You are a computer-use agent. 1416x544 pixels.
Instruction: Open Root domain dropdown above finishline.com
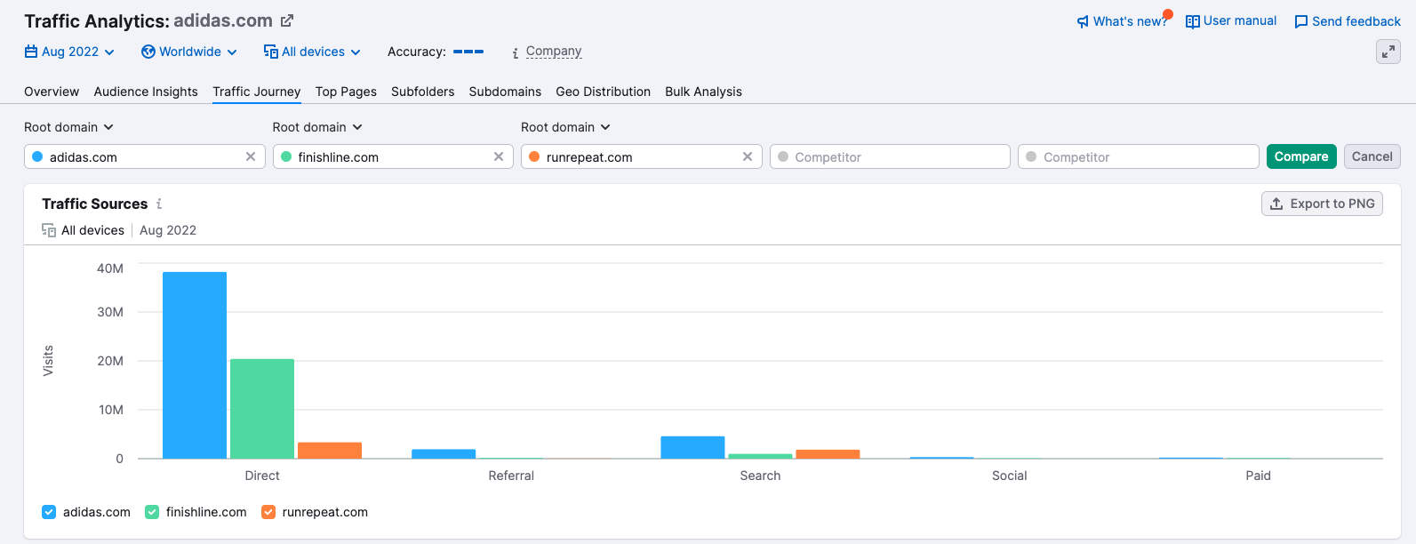pyautogui.click(x=317, y=127)
